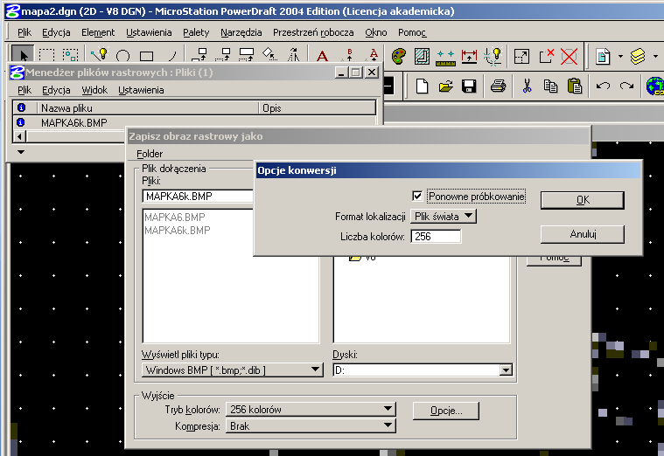Open the color palette icon
Image resolution: width=664 pixels, height=456 pixels.
pos(398,56)
